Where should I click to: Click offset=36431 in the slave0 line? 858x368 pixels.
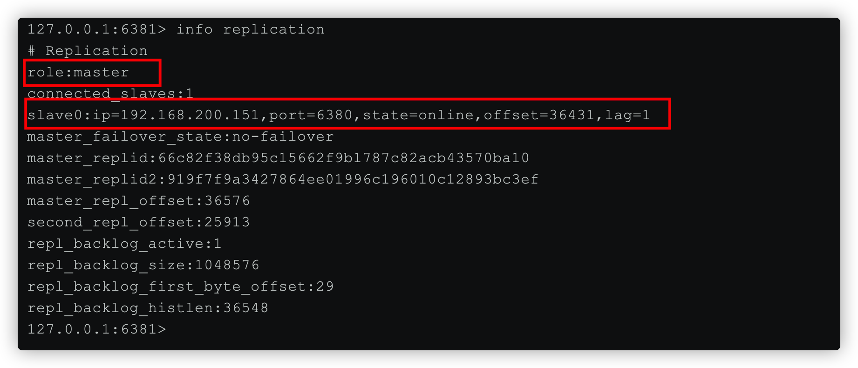pyautogui.click(x=539, y=115)
